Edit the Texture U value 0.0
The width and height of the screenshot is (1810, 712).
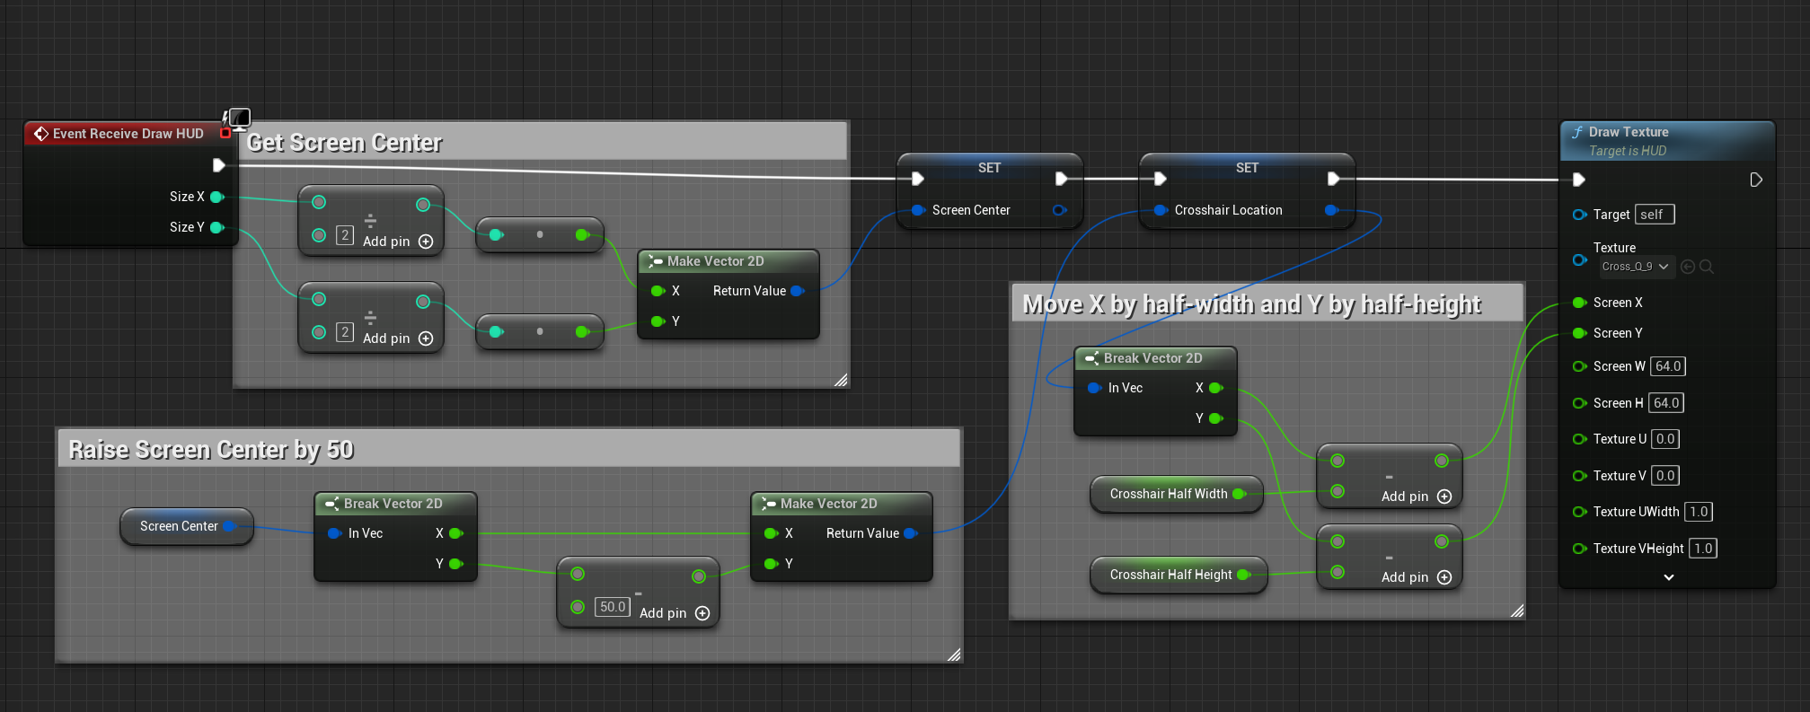pos(1665,439)
